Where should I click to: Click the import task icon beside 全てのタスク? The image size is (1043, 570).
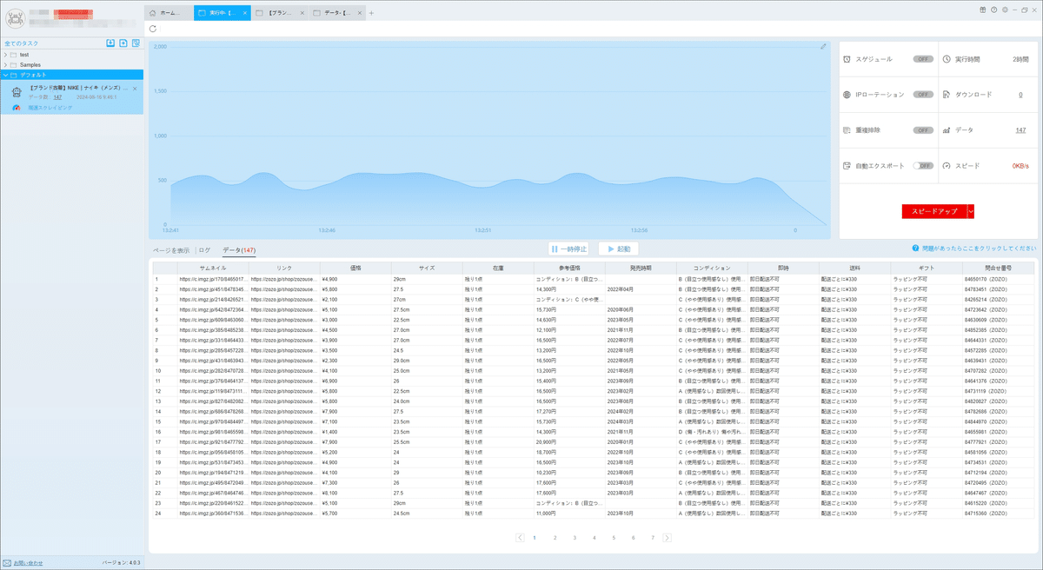coord(110,43)
